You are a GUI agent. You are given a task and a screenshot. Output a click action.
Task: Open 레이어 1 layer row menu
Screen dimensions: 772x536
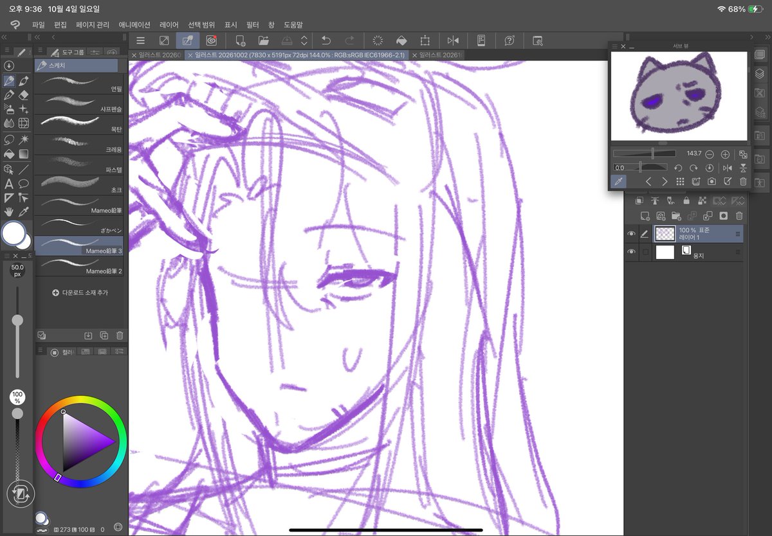tap(738, 234)
